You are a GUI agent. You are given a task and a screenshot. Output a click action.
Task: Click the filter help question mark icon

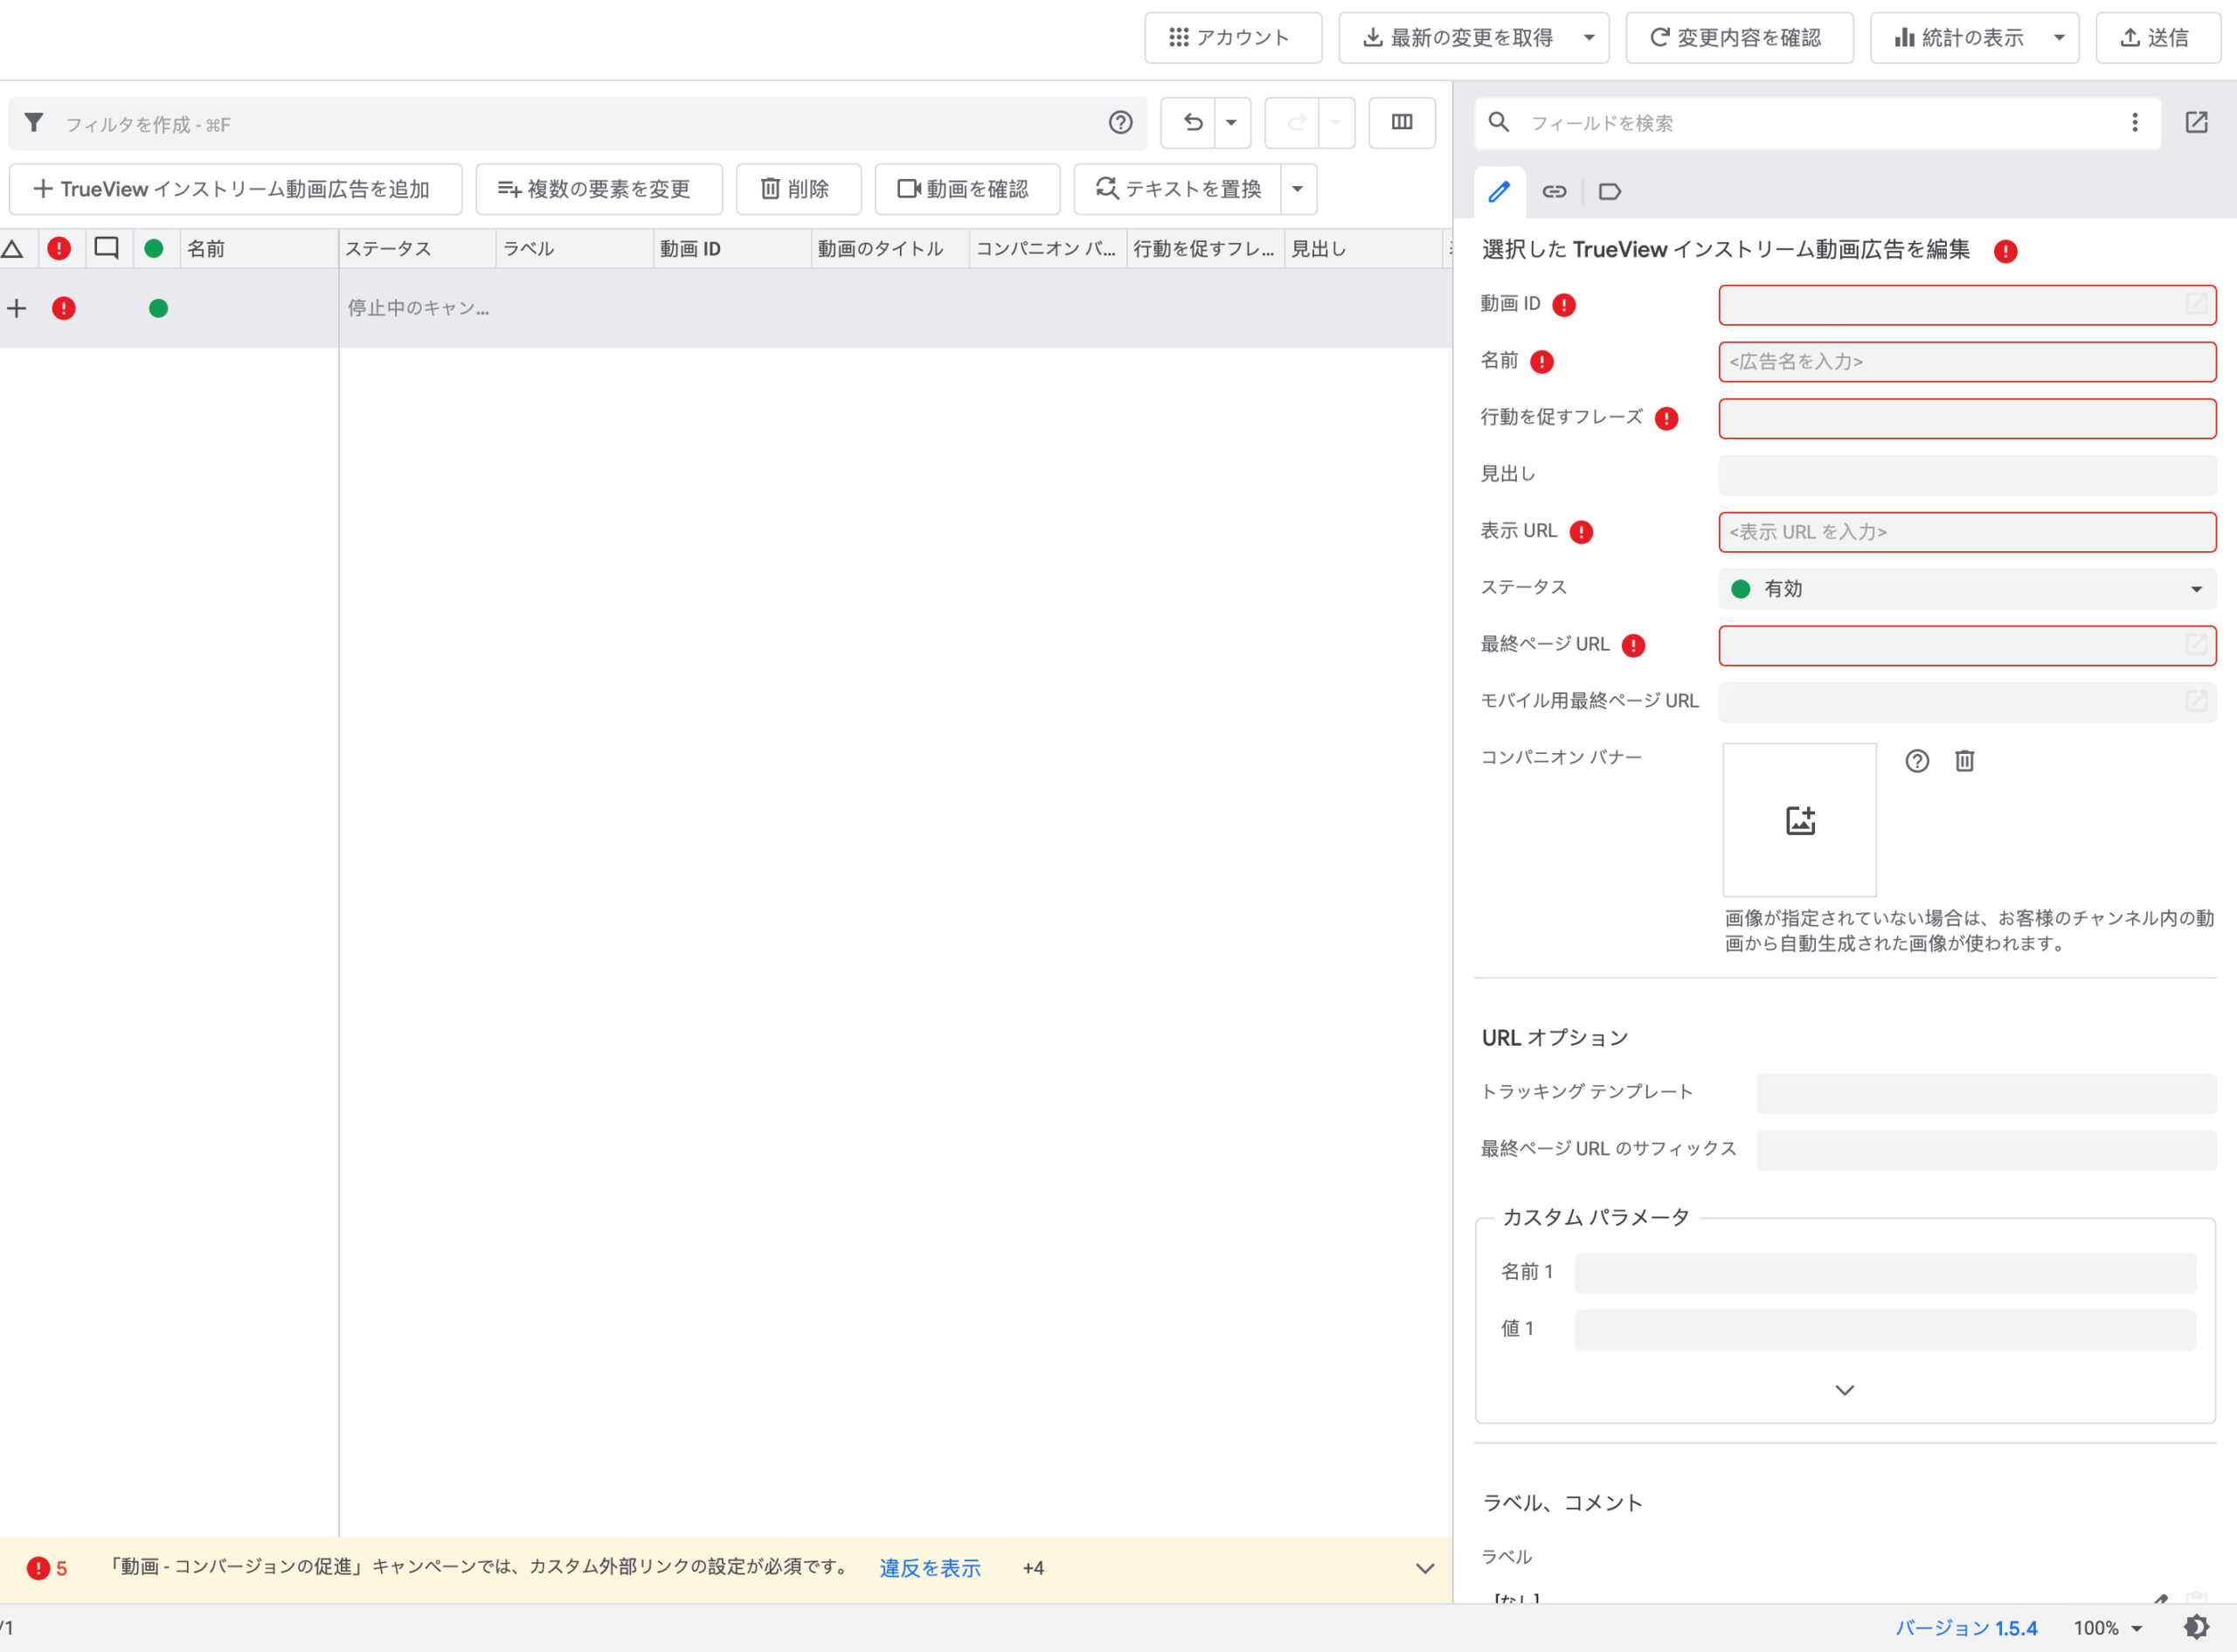[1120, 123]
